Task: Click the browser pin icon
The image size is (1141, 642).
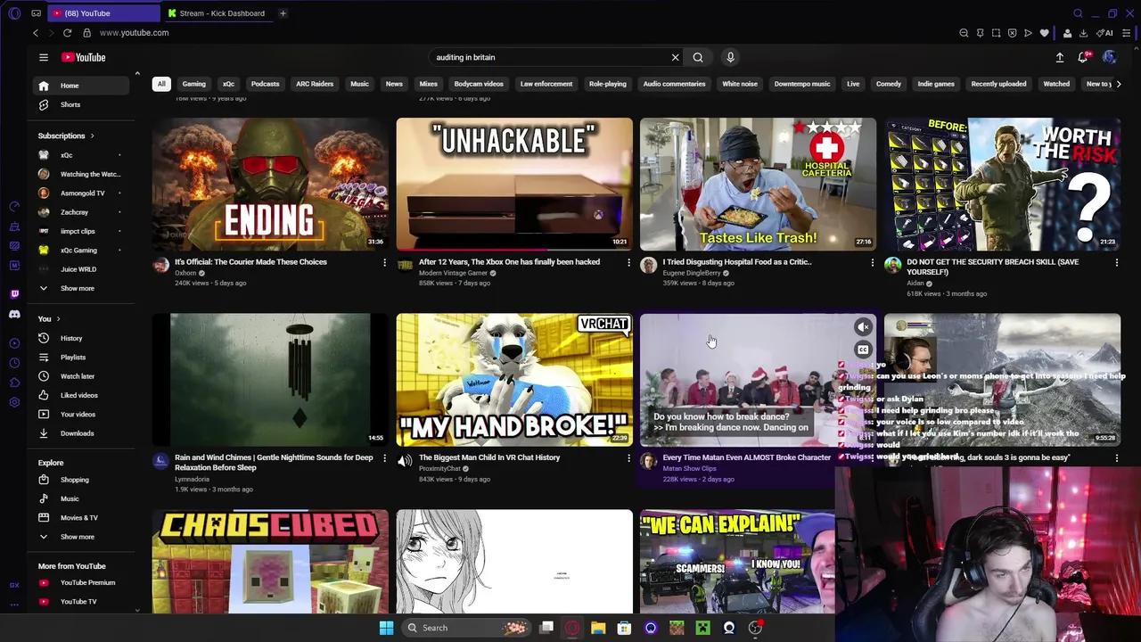Action: (980, 33)
